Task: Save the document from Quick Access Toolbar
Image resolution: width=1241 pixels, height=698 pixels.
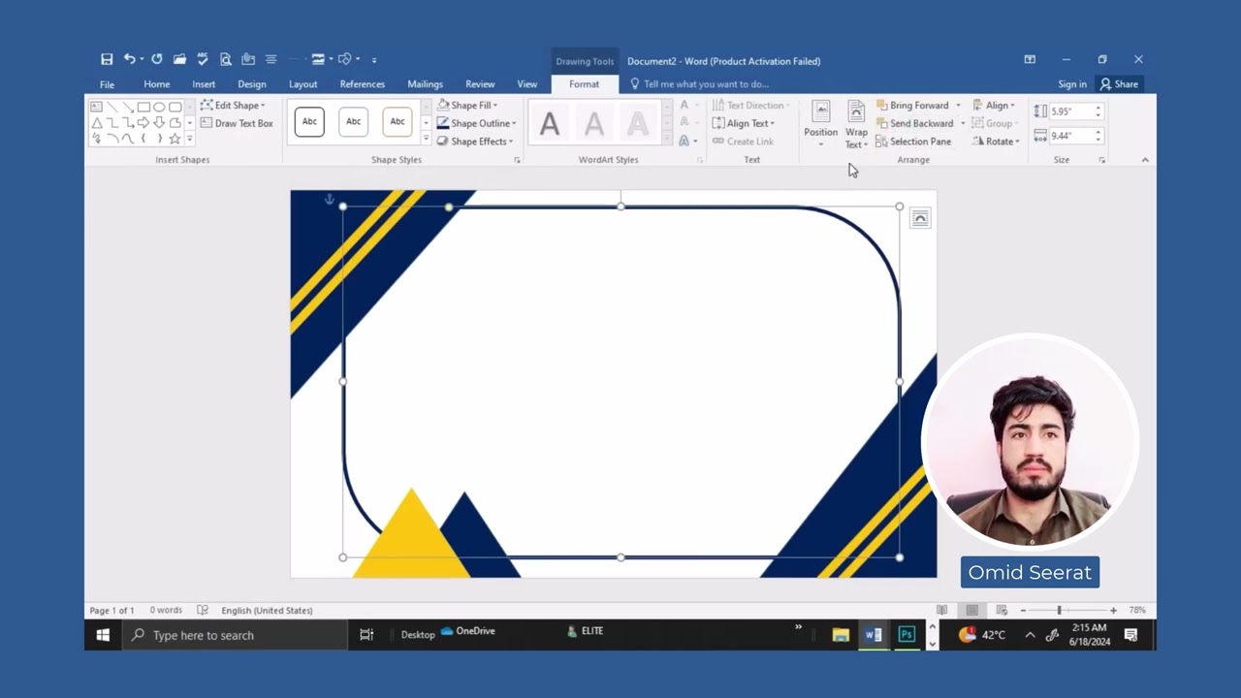Action: pyautogui.click(x=107, y=60)
